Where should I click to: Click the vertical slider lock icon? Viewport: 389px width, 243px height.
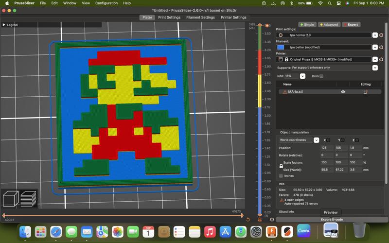(260, 220)
